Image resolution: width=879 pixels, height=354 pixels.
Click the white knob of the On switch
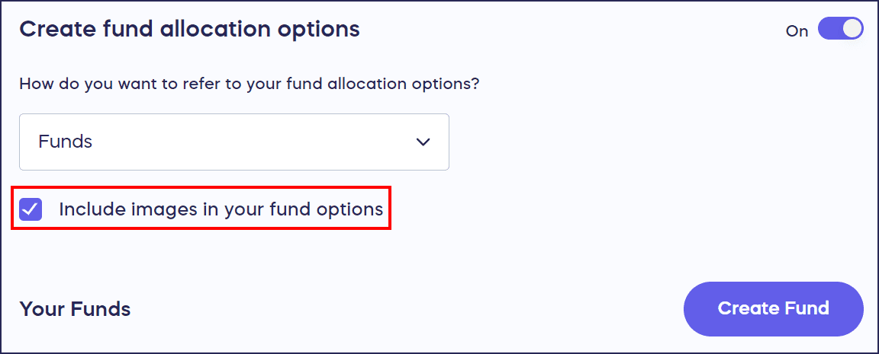(x=852, y=30)
